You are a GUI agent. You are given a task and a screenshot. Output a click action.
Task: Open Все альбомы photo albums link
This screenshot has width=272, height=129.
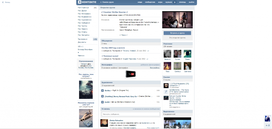coord(155,68)
